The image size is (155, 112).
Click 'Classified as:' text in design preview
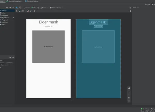48,26
